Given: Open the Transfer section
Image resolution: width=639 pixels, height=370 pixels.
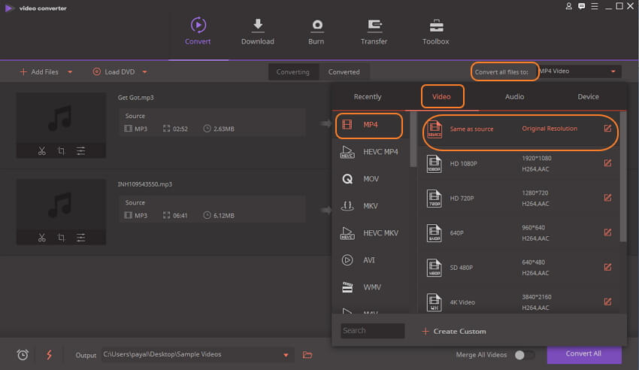Looking at the screenshot, I should (374, 32).
